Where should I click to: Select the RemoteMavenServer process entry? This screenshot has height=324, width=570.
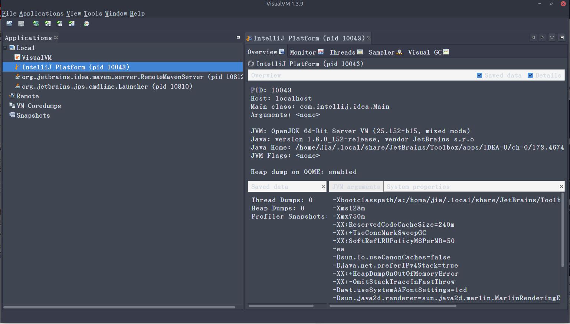132,77
